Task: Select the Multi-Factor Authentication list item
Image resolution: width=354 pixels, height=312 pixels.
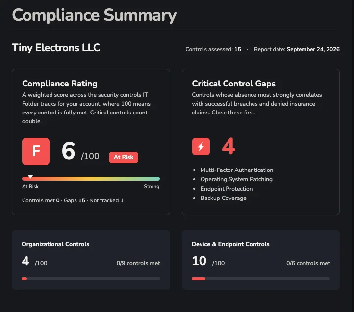Action: point(237,170)
